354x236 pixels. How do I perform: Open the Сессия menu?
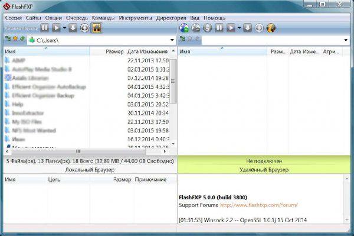14,18
